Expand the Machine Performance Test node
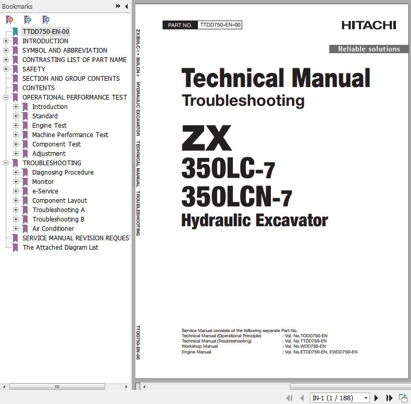The height and width of the screenshot is (404, 411). click(x=16, y=135)
